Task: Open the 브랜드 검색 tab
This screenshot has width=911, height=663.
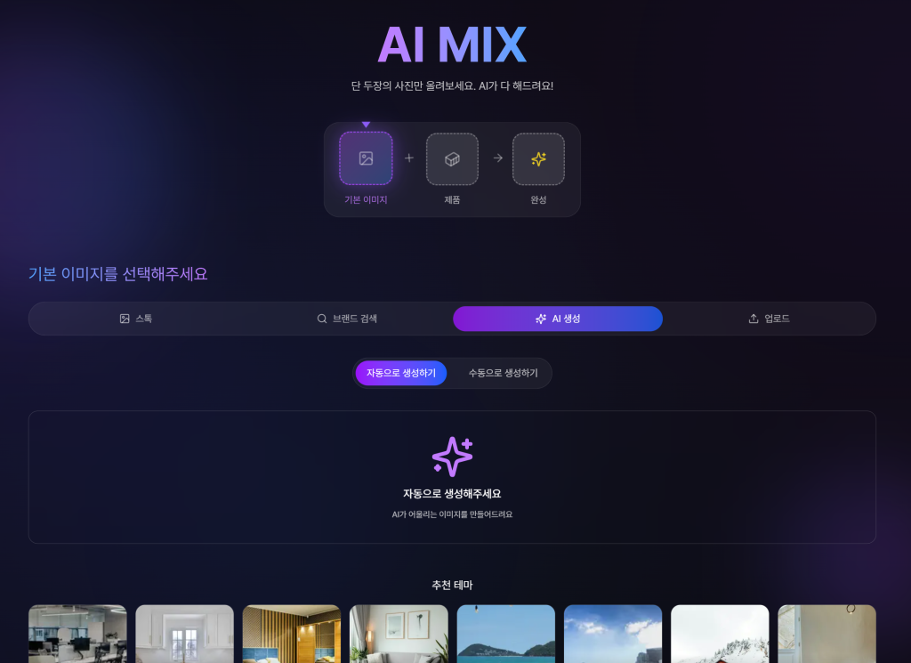Action: 347,319
